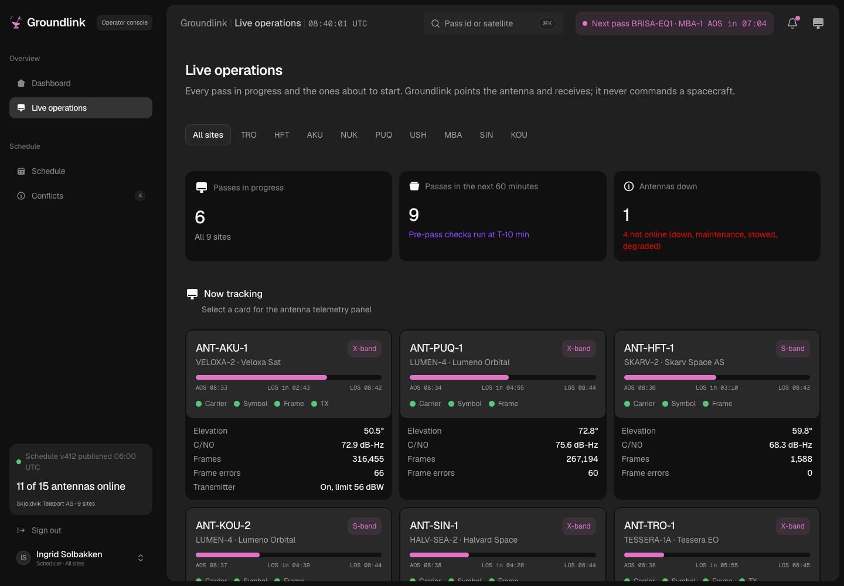Expand the Ingrid Solbakken account switcher

[x=141, y=558]
